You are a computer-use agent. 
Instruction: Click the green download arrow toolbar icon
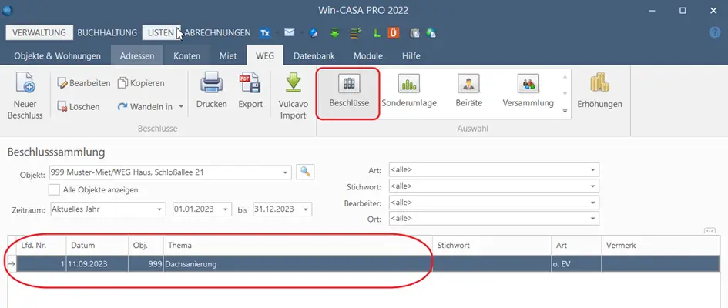[x=335, y=33]
